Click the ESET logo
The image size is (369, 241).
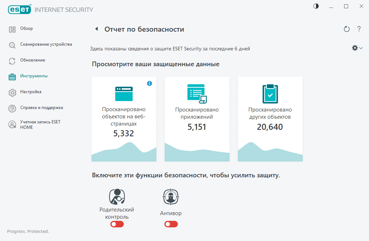(19, 9)
